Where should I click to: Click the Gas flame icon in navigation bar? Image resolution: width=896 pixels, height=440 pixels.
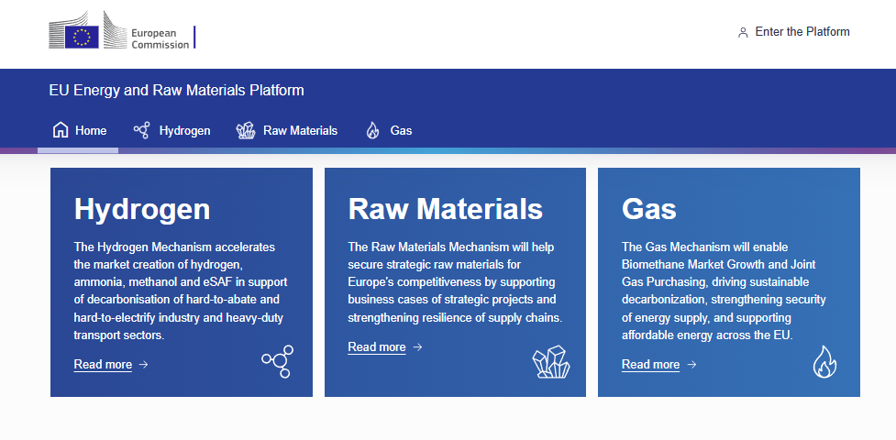coord(372,130)
